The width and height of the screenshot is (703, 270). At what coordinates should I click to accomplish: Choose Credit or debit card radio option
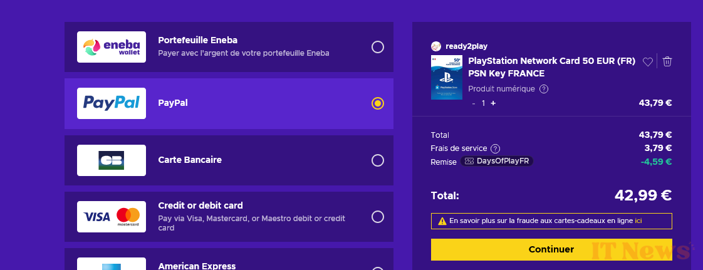pos(378,217)
